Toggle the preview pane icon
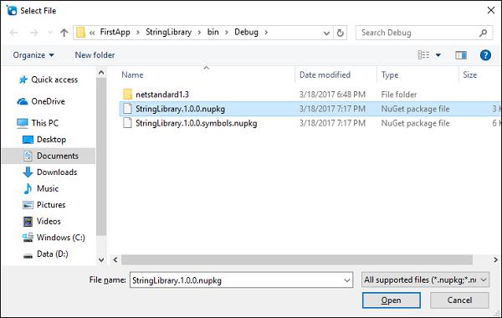 click(461, 55)
